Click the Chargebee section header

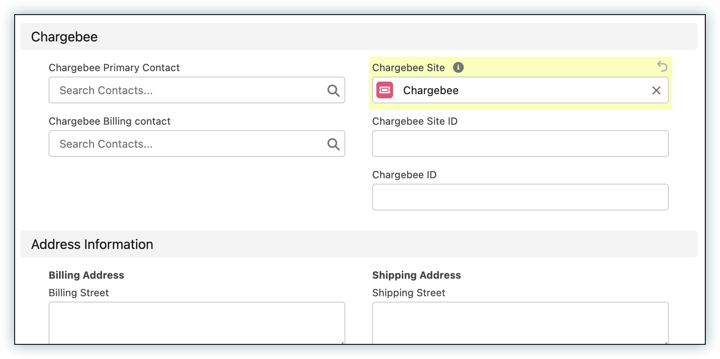[359, 36]
